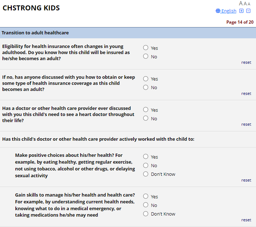Open the English language selector link

tap(229, 11)
